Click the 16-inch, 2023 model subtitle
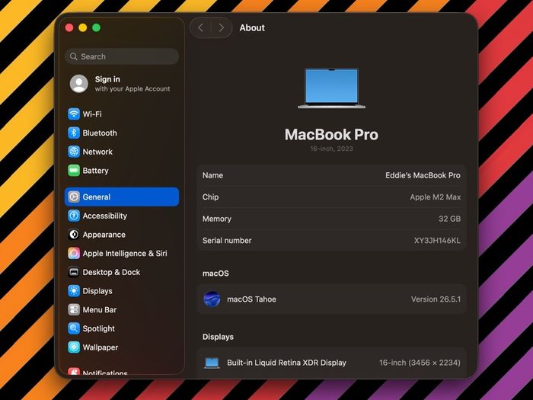This screenshot has height=400, width=533. [x=331, y=149]
